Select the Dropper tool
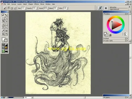This screenshot has width=132, height=99. click(3, 31)
